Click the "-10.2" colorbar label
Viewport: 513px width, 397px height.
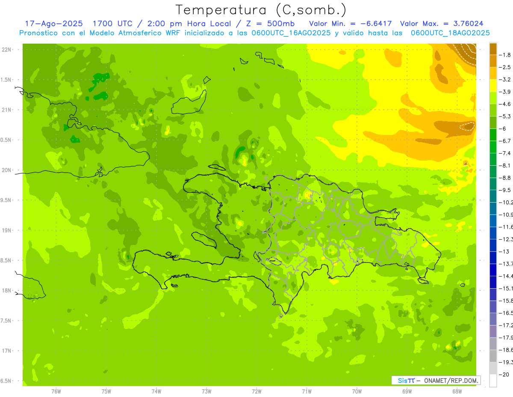coord(507,202)
